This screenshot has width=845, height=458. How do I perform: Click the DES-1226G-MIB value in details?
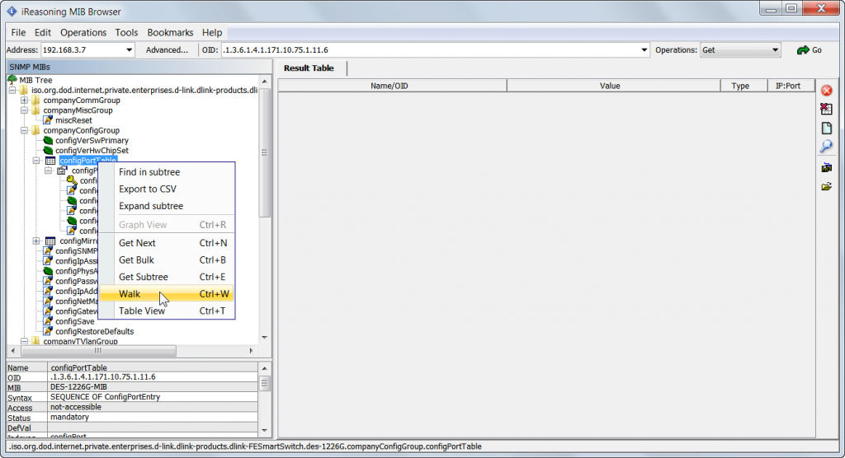click(78, 387)
